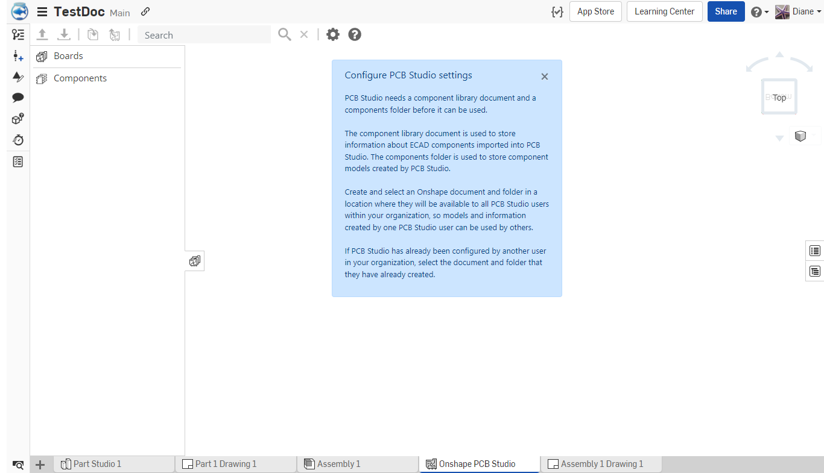
Task: Switch to the Part Studio 1 tab
Action: (x=115, y=464)
